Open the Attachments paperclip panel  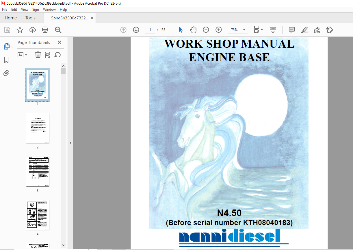click(6, 73)
